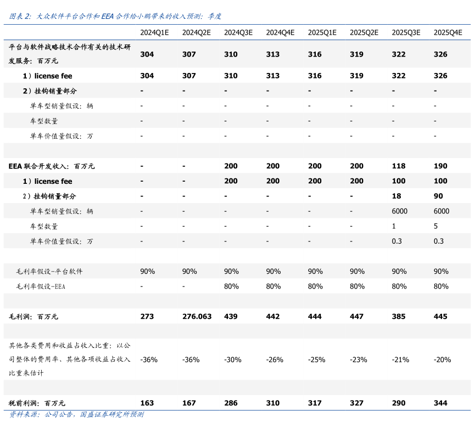
Task: Click the 0.3 cell under 2025Q4E
Action: [439, 241]
